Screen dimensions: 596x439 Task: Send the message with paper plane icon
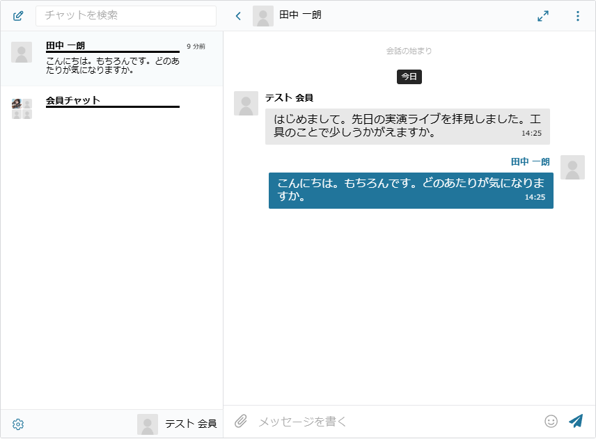[576, 421]
